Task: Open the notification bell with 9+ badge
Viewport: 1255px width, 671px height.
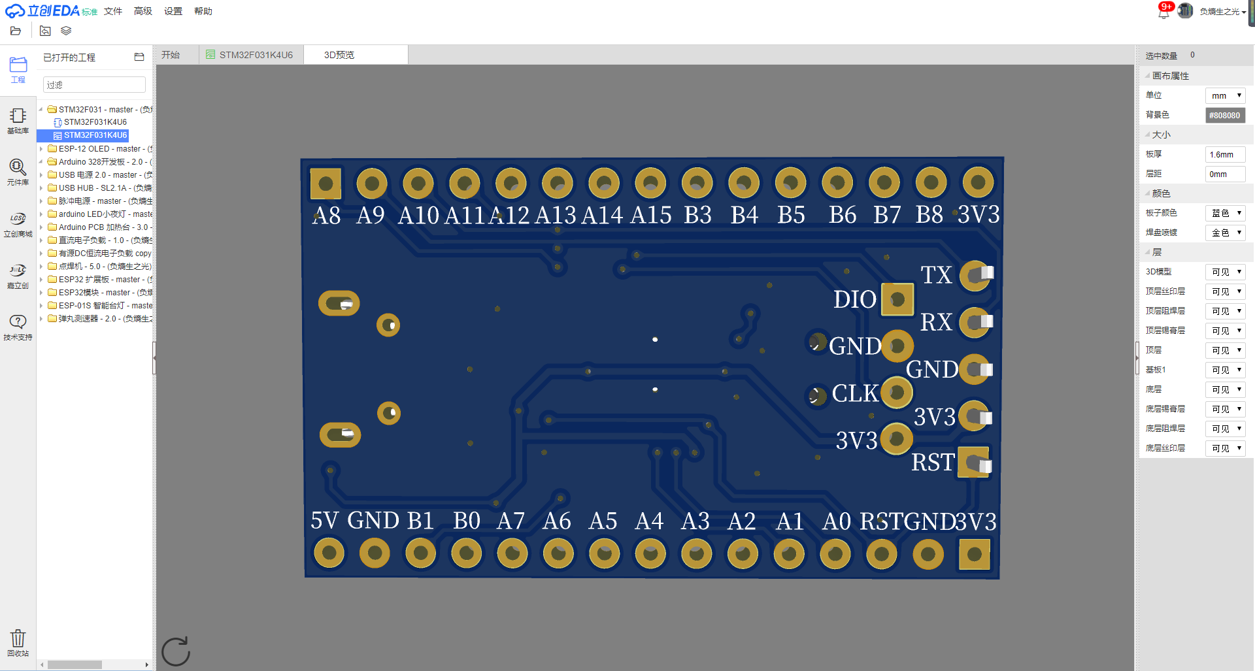Action: point(1163,11)
